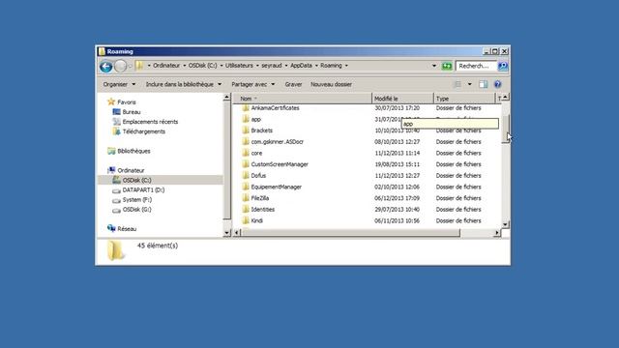Screen dimensions: 619x348
Task: Click in the Rechercher search field
Action: click(476, 66)
